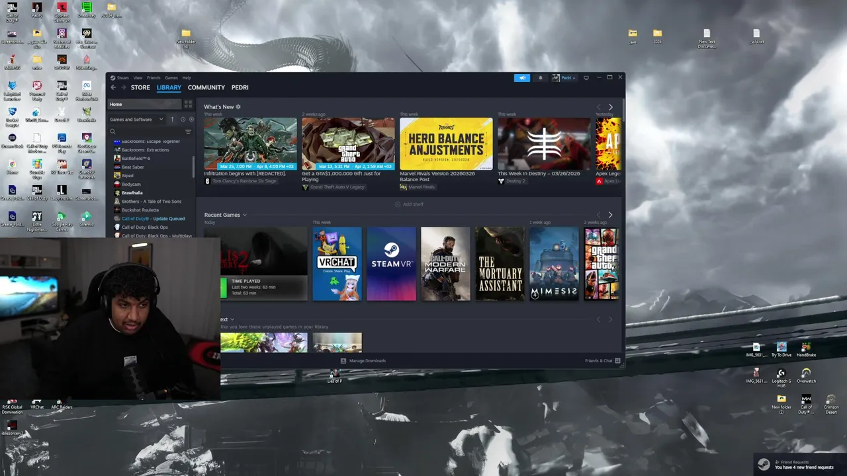This screenshot has width=847, height=476.
Task: Click the Tom Clancy's Rainbow Six Siege game icon
Action: point(207,181)
